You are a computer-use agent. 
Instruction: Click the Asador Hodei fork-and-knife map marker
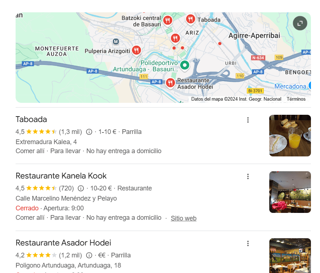point(170,83)
